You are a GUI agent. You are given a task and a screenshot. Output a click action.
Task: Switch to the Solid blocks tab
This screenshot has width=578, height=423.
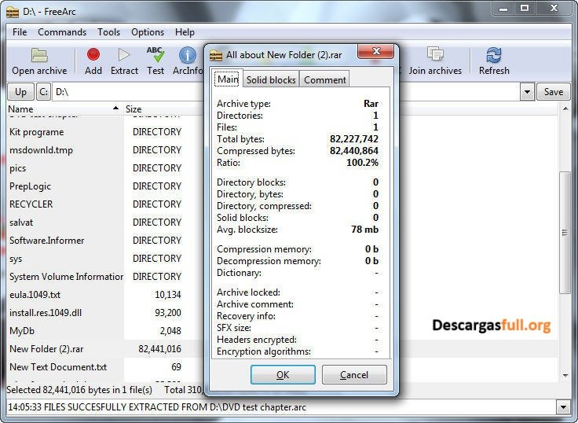point(270,79)
